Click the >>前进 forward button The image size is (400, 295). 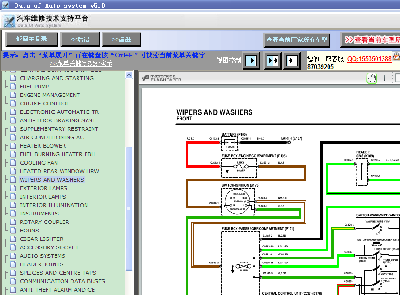pyautogui.click(x=121, y=40)
